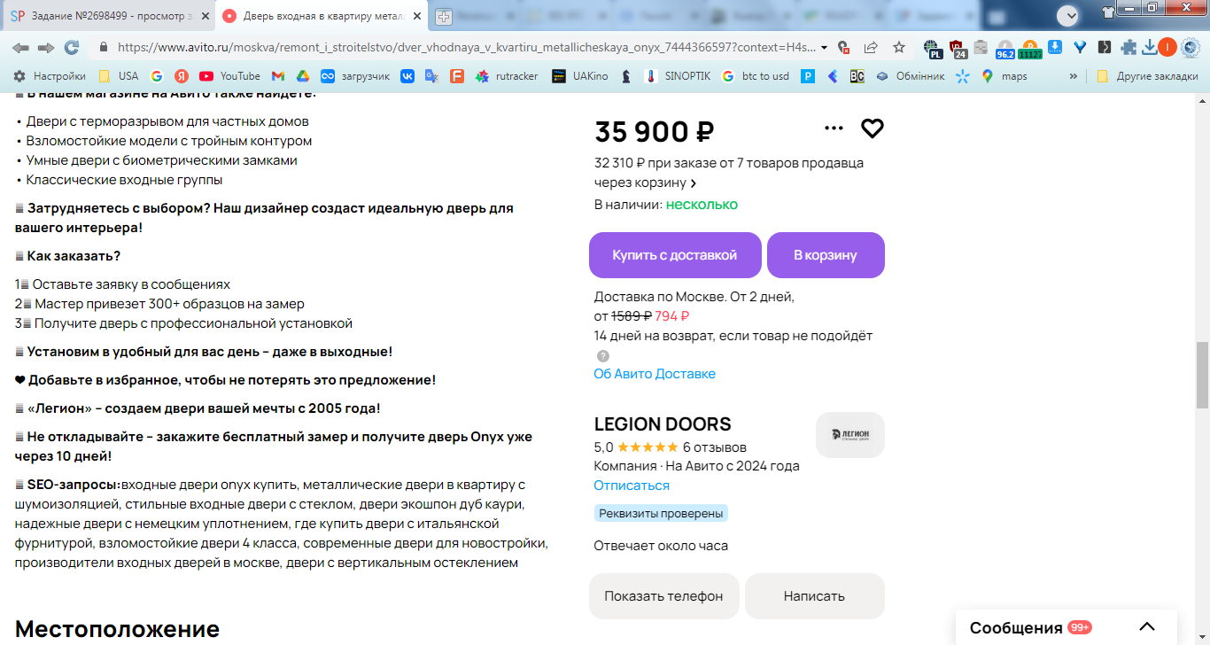
Task: Open the YouTube bookmark
Action: 230,76
